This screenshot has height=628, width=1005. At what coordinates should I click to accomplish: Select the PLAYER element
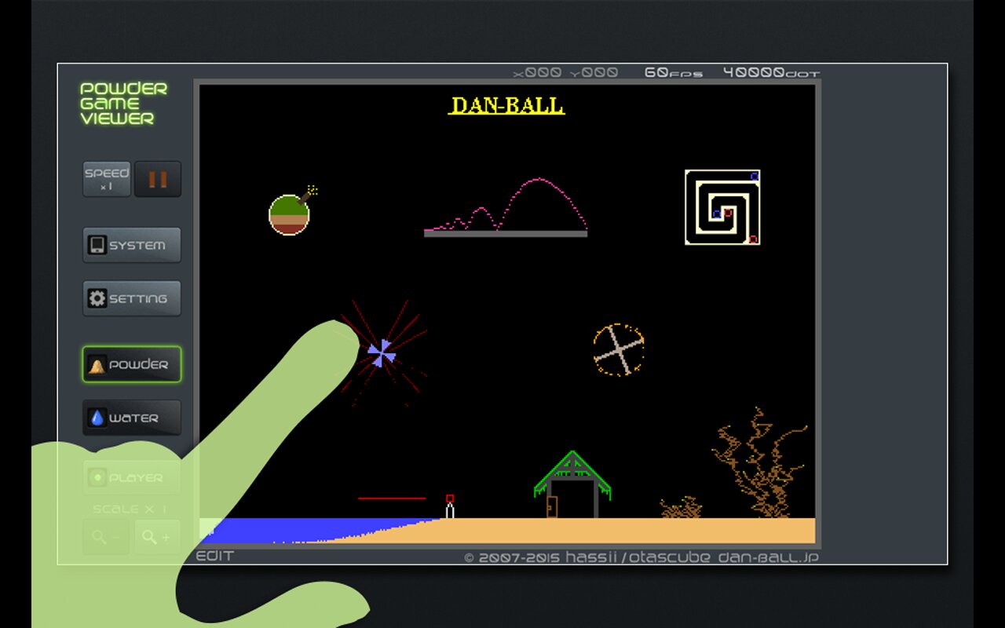132,477
